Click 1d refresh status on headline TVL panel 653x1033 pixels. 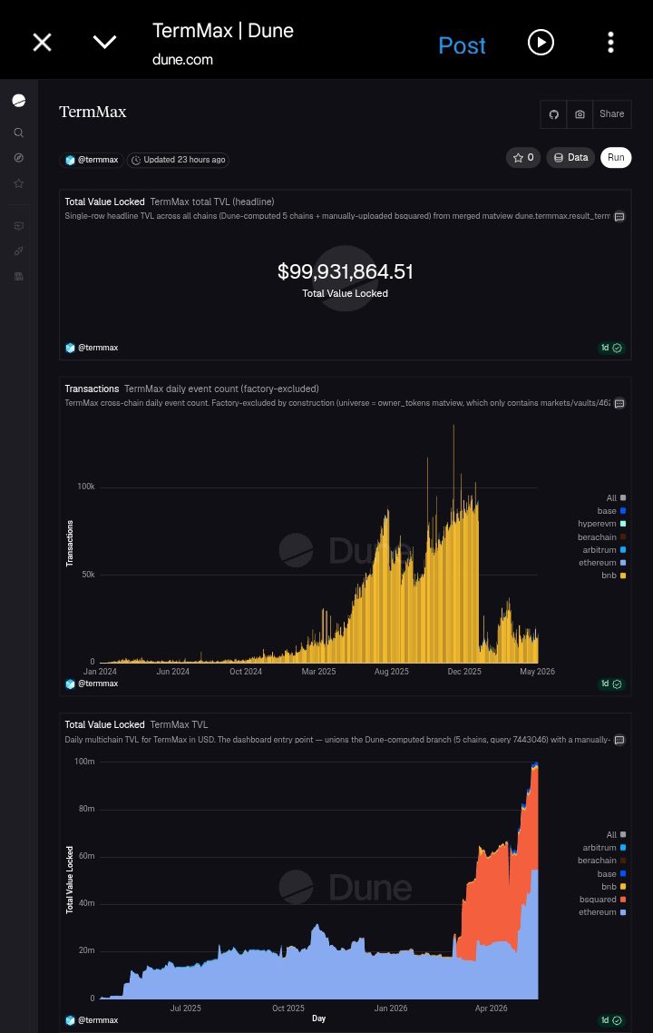[611, 348]
